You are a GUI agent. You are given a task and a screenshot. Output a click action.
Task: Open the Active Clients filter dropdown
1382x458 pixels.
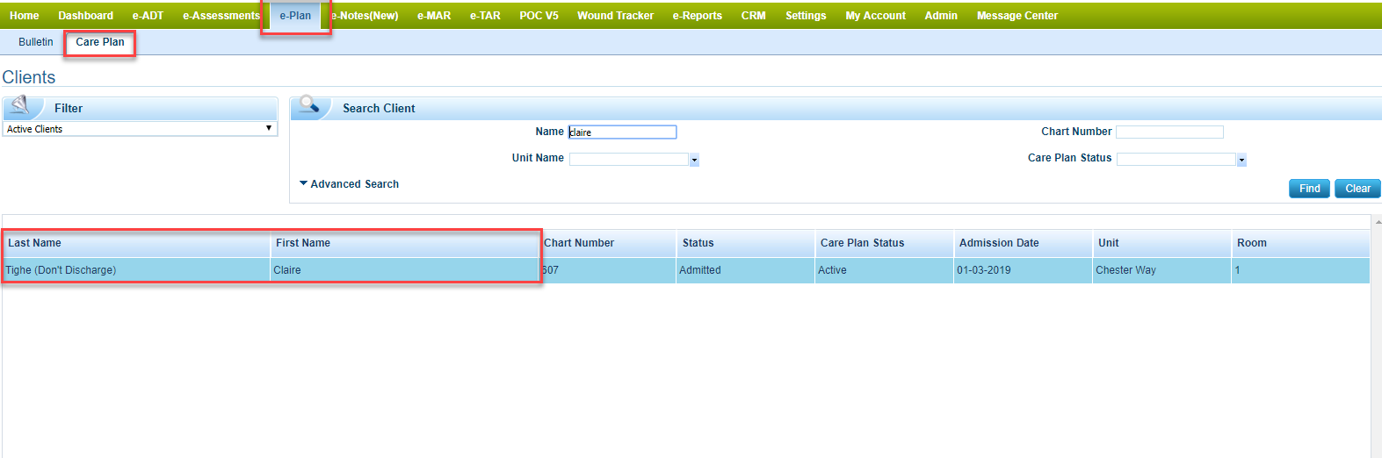(141, 129)
